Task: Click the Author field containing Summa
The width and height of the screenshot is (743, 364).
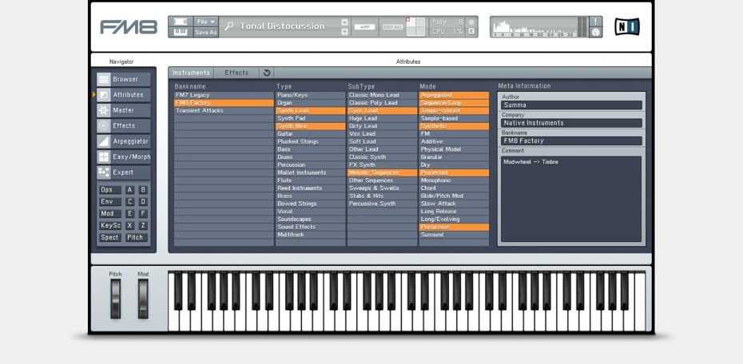Action: point(570,105)
